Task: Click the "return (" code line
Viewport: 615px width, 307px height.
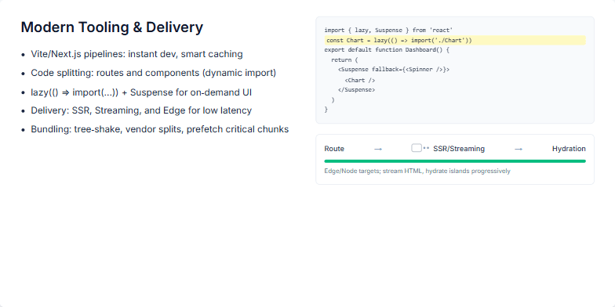Action: tap(344, 60)
